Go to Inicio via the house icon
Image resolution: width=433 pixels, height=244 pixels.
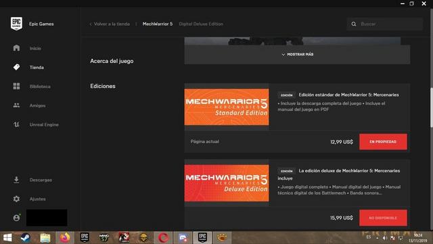pos(16,48)
